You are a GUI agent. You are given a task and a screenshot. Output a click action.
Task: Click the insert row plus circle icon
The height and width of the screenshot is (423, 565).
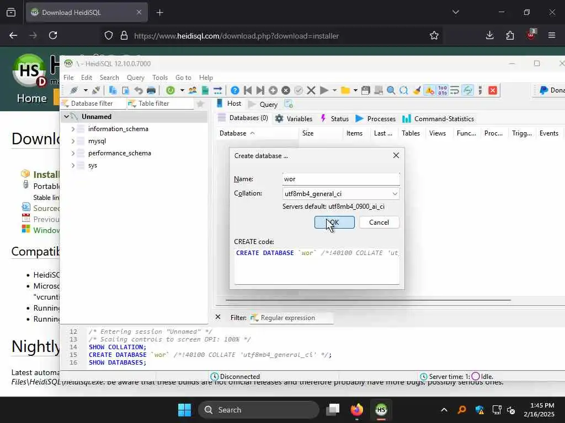pos(273,90)
